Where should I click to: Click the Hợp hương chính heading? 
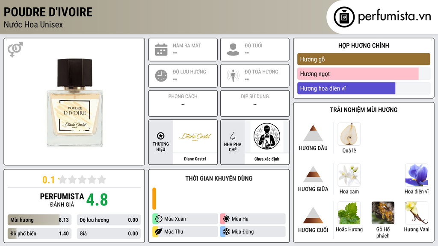[x=364, y=45]
